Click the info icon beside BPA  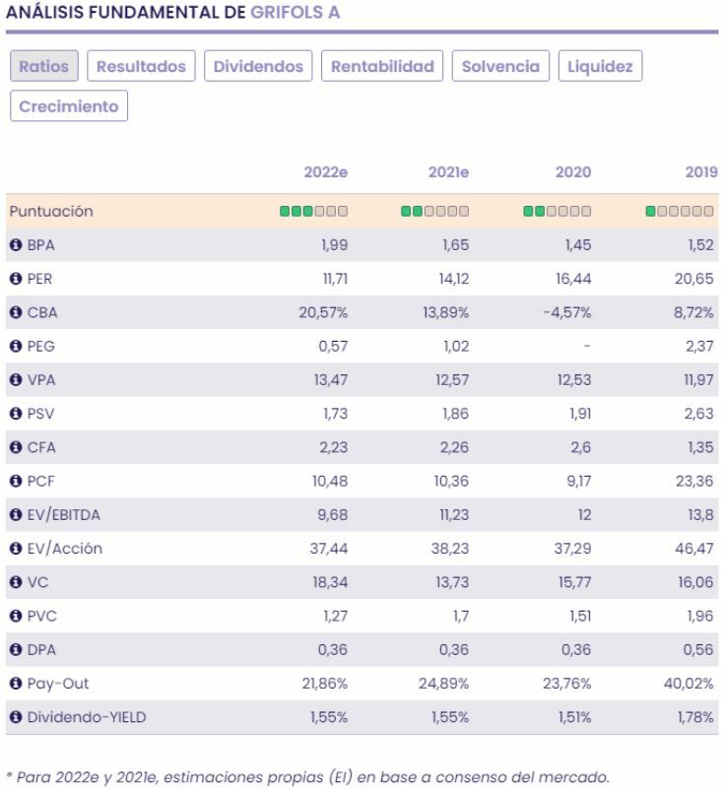[x=15, y=245]
